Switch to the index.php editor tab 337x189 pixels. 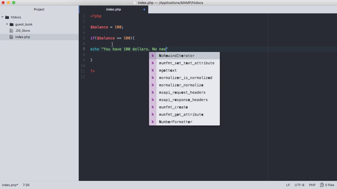coord(113,9)
